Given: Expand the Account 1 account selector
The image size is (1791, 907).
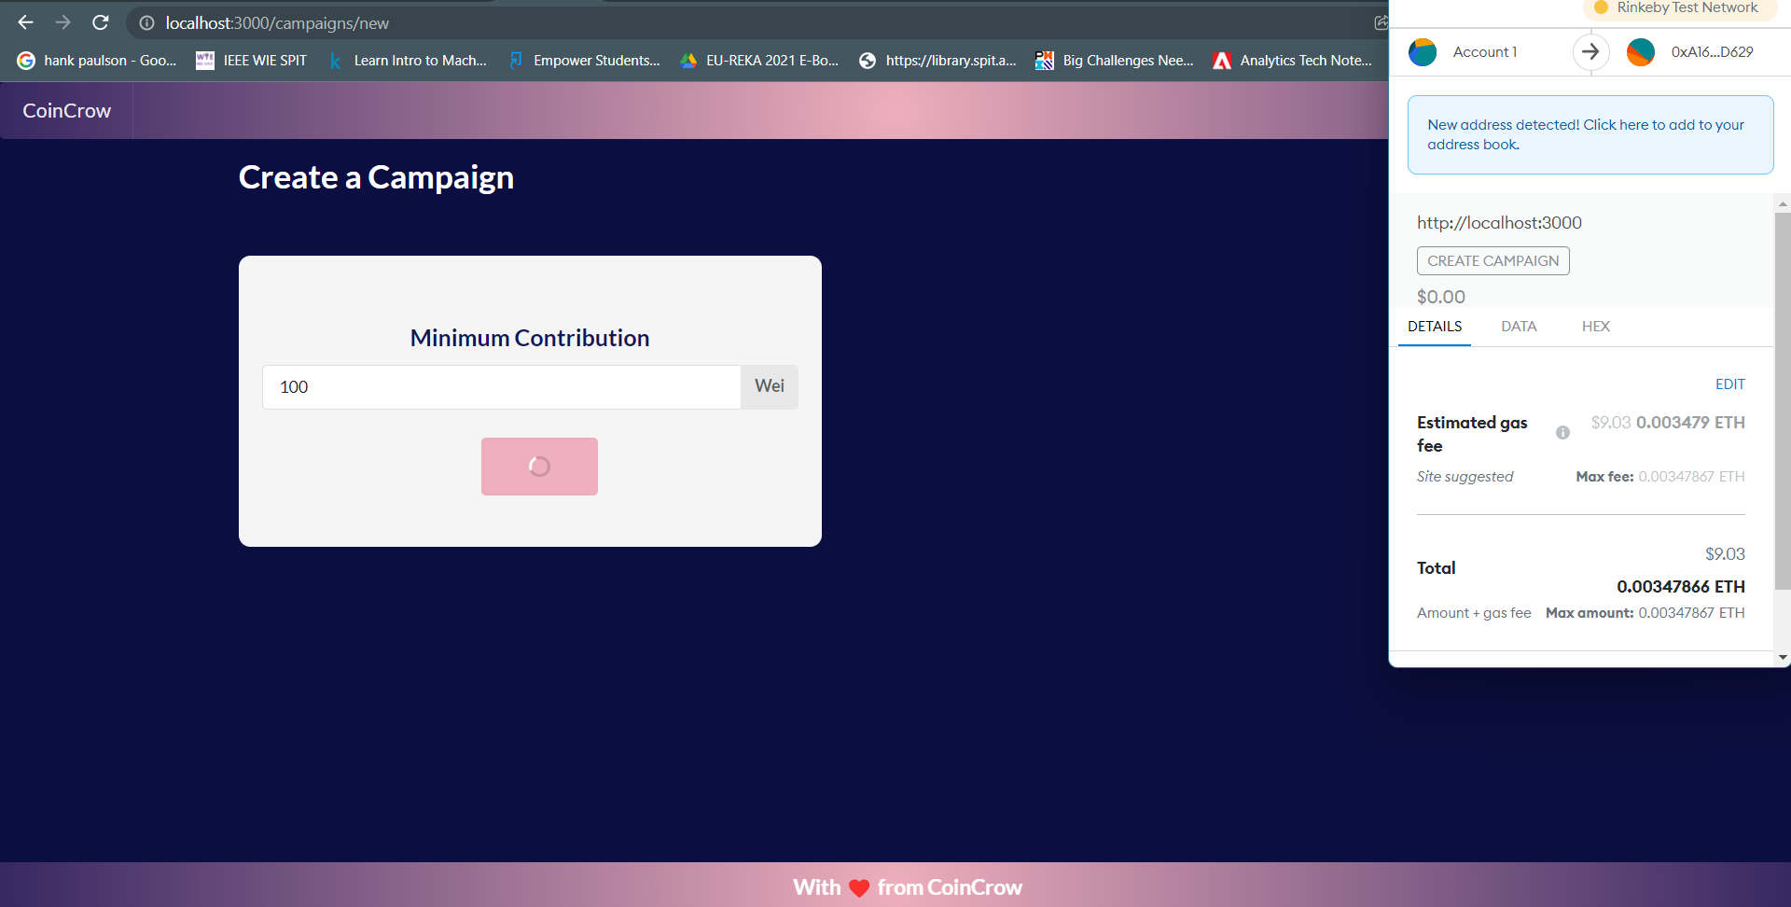Looking at the screenshot, I should coord(1485,52).
